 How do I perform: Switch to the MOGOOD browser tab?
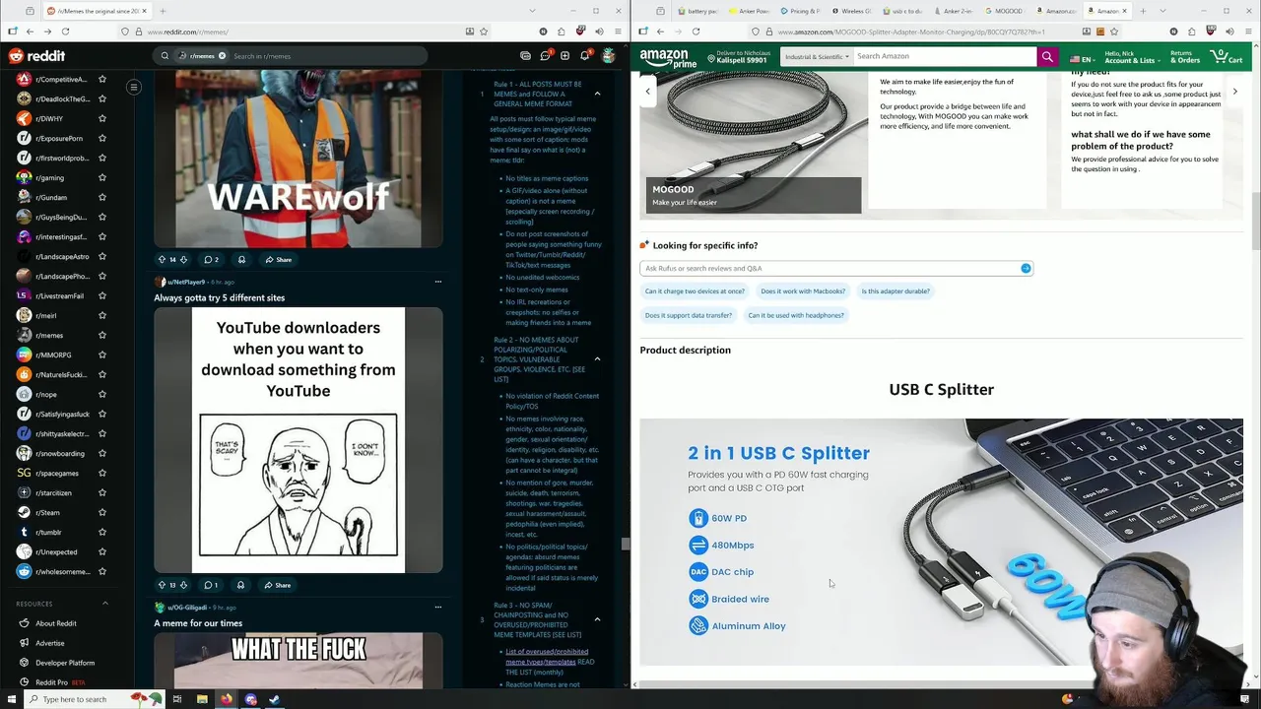1005,11
